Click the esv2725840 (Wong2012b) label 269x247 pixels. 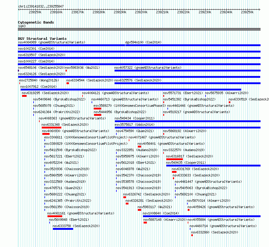pos(39,80)
